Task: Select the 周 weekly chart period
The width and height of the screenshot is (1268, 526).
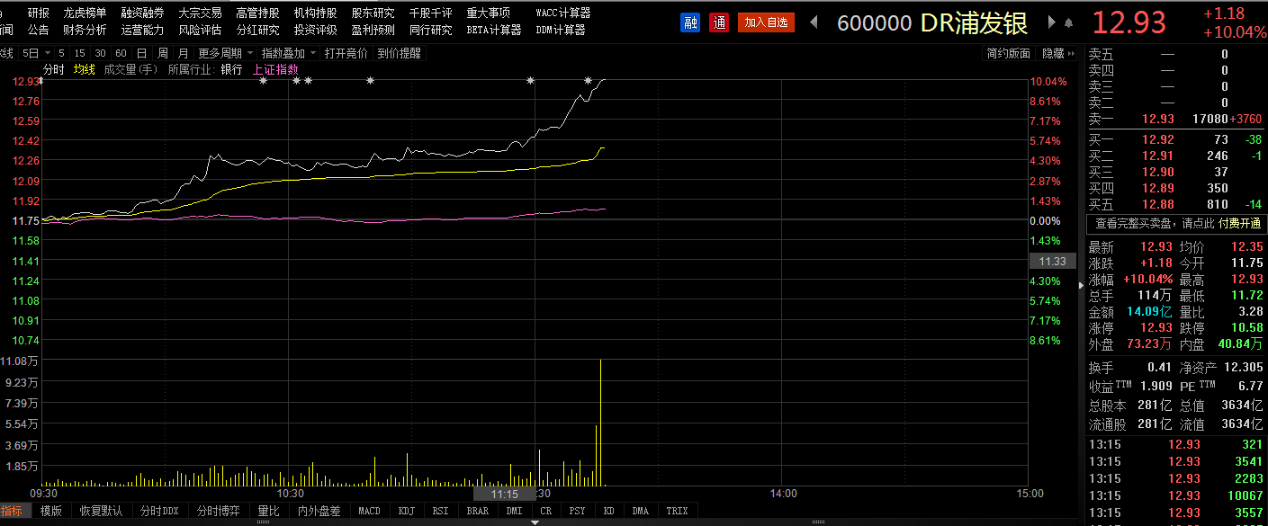Action: click(162, 54)
